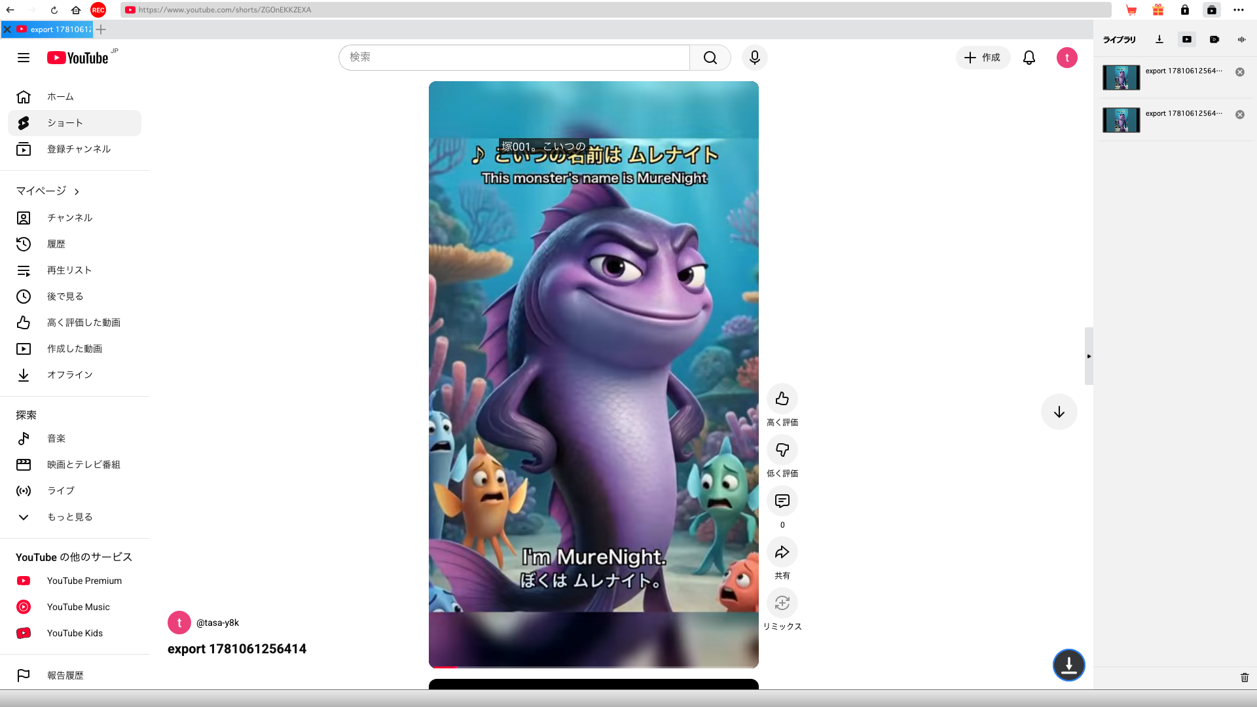Open ライブ live section
Viewport: 1257px width, 707px height.
pyautogui.click(x=75, y=491)
